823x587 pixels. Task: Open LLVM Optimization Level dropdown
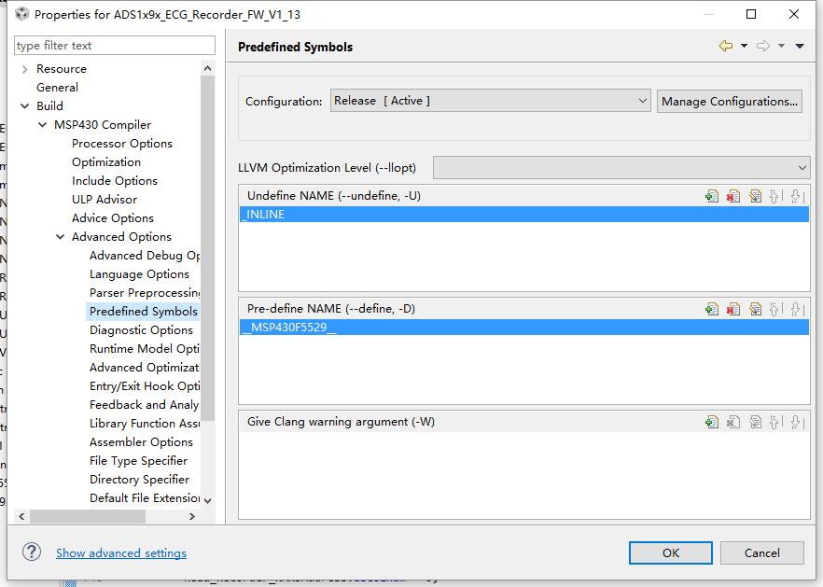pyautogui.click(x=621, y=168)
